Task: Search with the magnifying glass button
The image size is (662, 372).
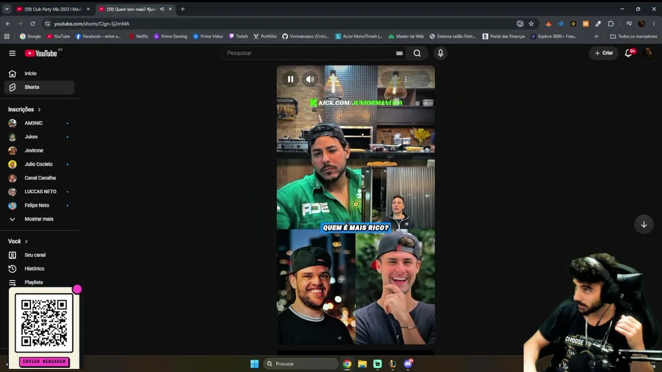Action: 417,53
